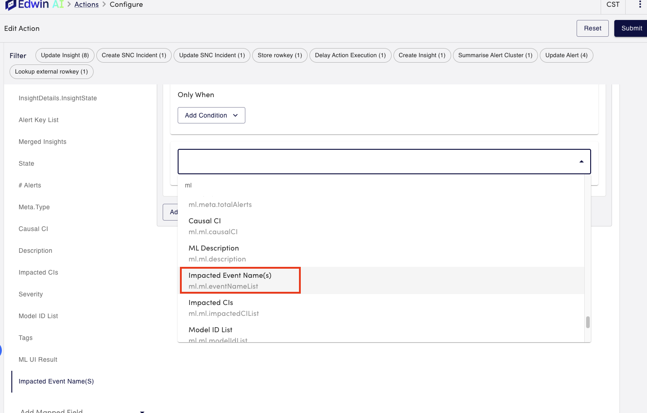Click the Configure breadcrumb item
Screen dimensions: 647x413
click(x=126, y=4)
